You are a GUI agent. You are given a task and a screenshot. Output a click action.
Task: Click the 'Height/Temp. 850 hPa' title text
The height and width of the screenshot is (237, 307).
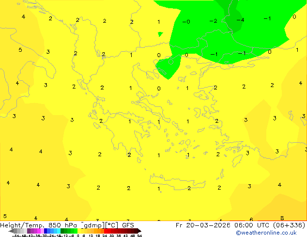(38, 225)
